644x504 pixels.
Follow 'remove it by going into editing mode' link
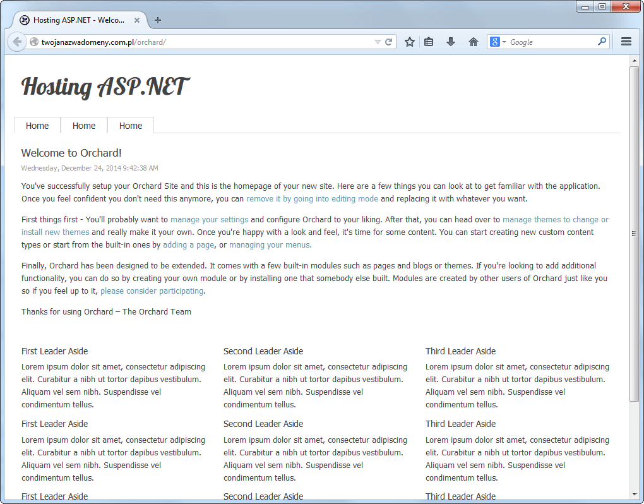[x=312, y=199]
